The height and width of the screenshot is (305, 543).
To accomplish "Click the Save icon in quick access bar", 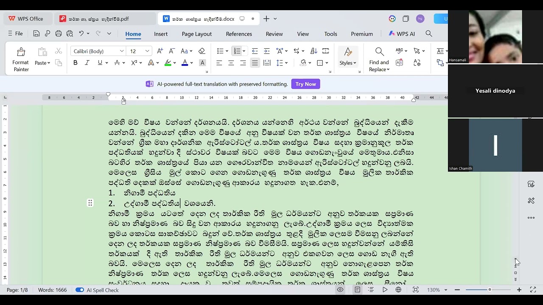I will pos(36,33).
